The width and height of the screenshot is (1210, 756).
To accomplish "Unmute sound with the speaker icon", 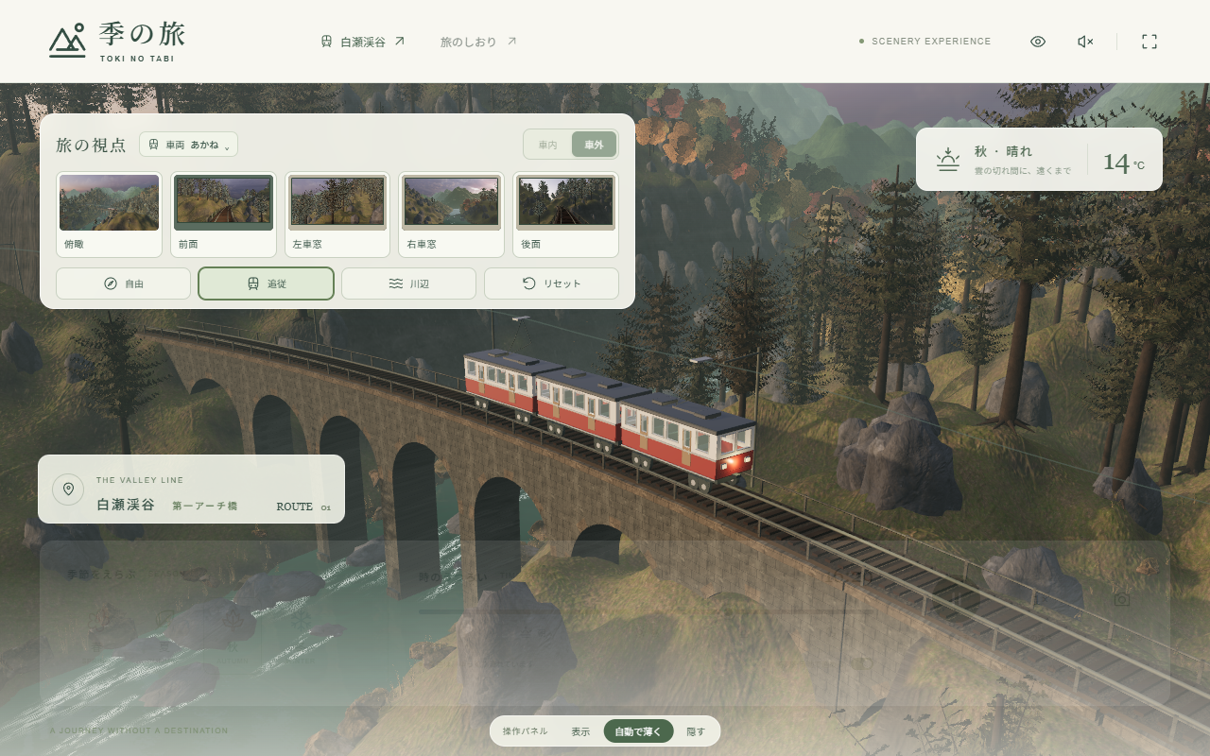I will pyautogui.click(x=1085, y=42).
